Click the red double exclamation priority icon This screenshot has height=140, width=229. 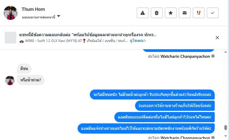tap(199, 13)
